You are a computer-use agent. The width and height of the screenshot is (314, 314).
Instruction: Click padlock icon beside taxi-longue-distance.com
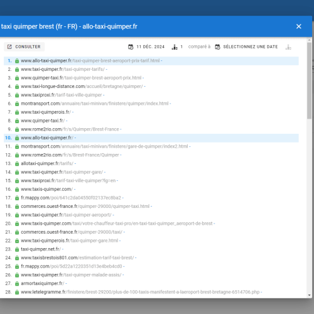click(x=17, y=87)
